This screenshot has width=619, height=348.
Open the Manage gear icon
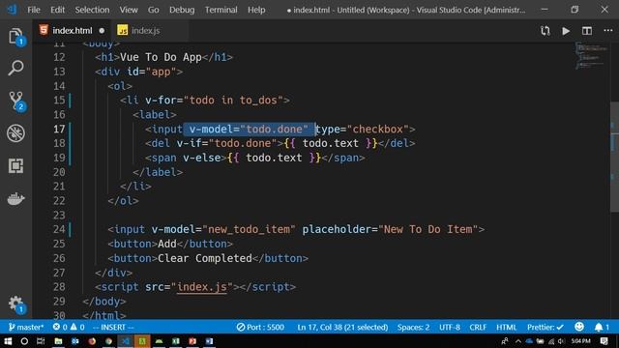pos(15,304)
